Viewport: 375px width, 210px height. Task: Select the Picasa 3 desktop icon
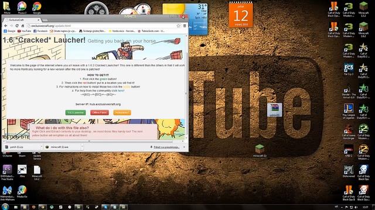click(x=22, y=8)
